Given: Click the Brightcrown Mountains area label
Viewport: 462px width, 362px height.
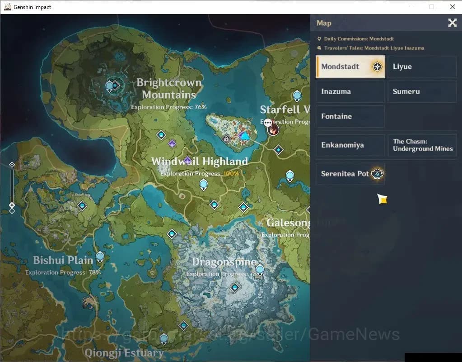Looking at the screenshot, I should (169, 88).
